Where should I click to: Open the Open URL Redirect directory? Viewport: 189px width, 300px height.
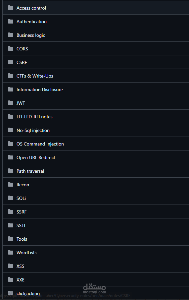click(x=36, y=157)
